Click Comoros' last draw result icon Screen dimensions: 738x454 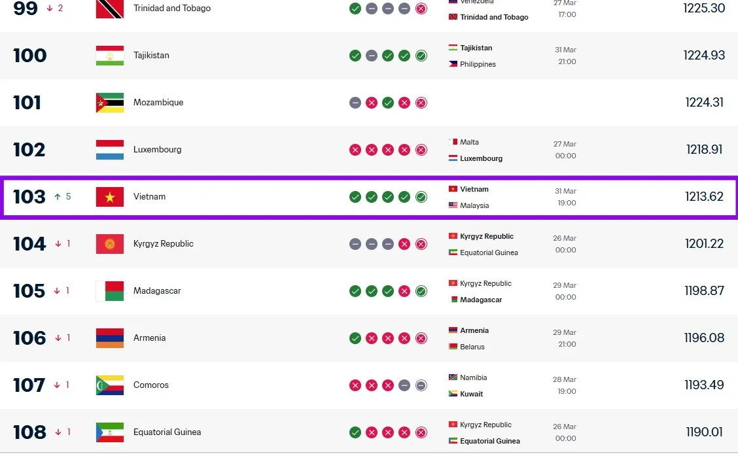421,385
